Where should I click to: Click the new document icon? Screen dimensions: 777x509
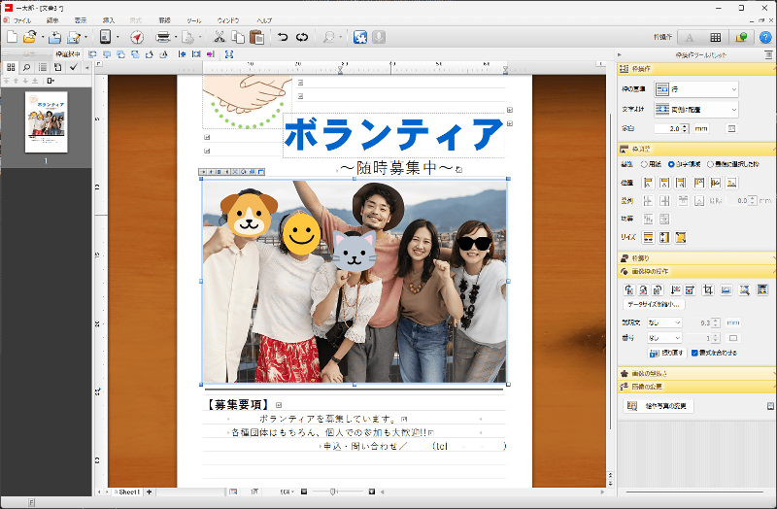(12, 37)
